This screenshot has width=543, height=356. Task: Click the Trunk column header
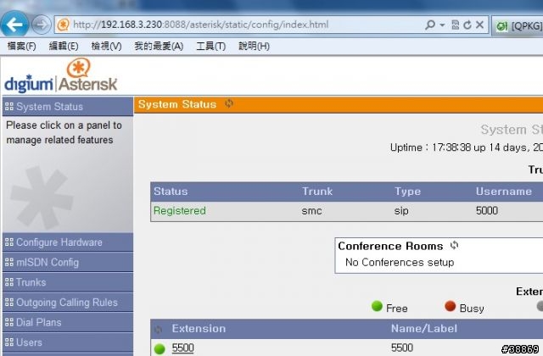tap(317, 192)
